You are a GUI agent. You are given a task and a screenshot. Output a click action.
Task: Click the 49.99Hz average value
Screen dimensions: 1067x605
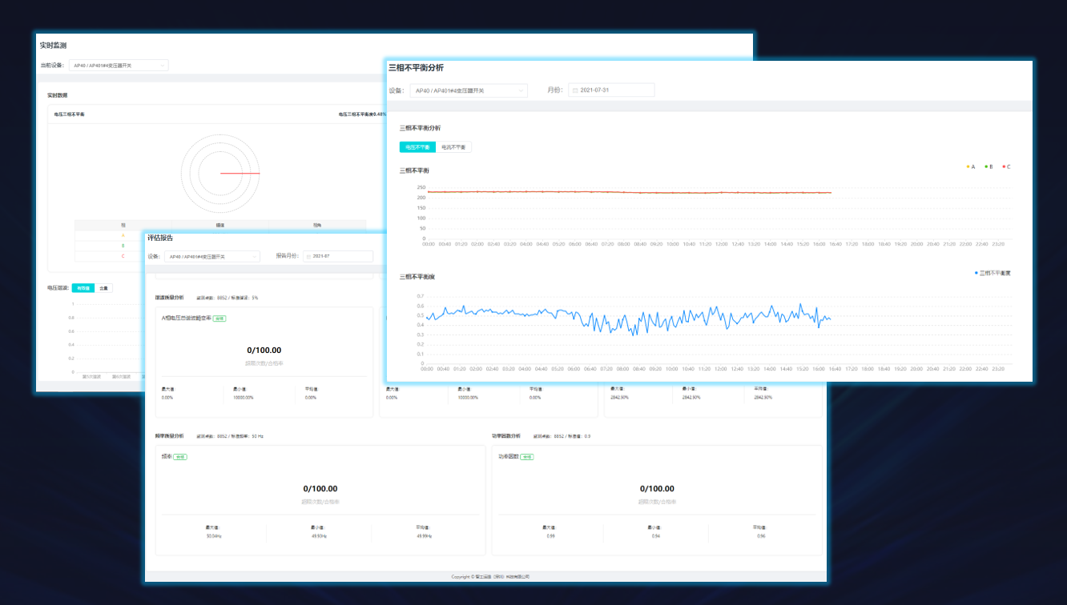(425, 536)
